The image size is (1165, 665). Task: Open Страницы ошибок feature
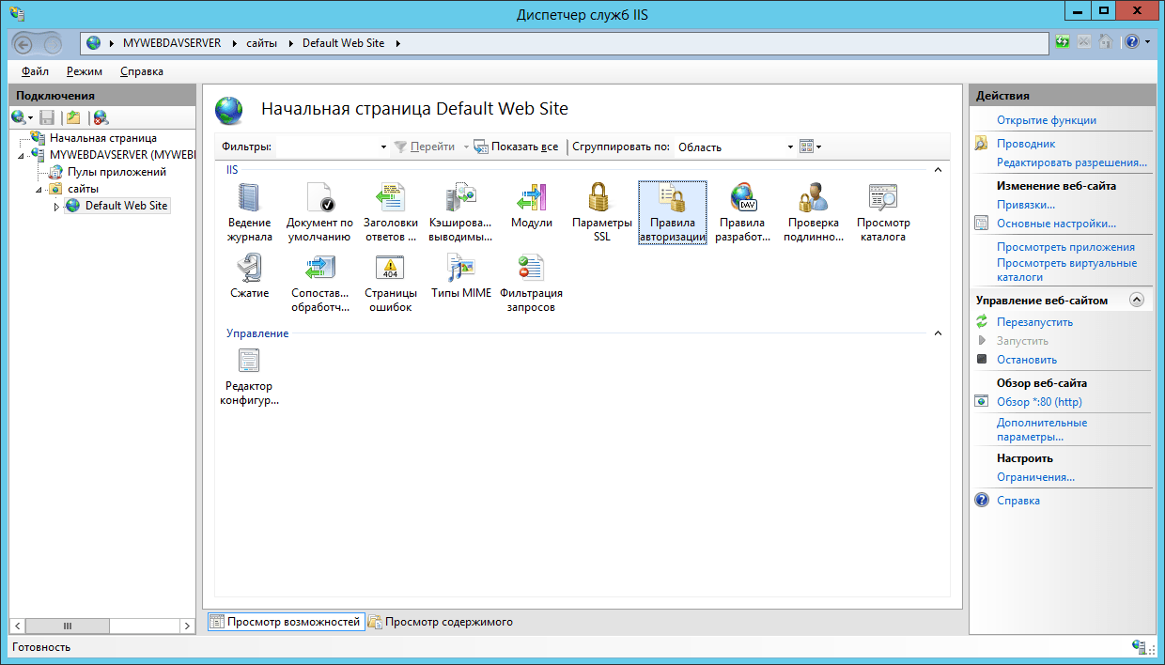(x=390, y=283)
